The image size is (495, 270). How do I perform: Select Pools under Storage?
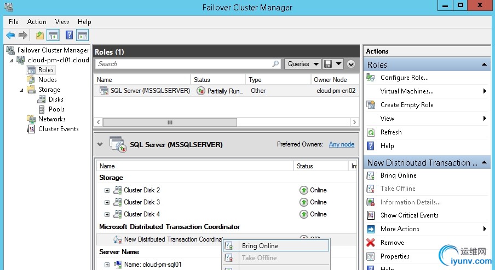point(56,109)
